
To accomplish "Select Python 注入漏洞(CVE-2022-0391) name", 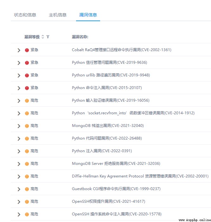I will 102,151.
